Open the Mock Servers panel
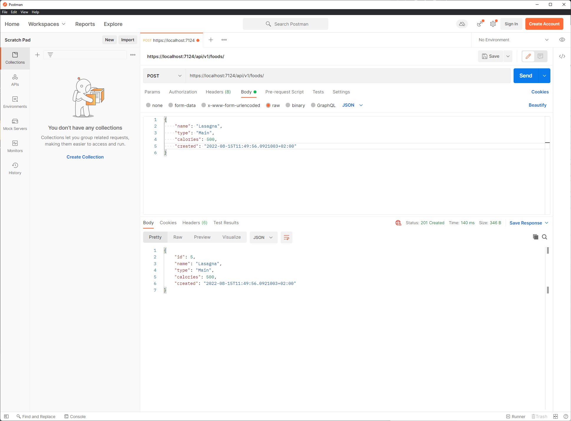This screenshot has height=421, width=571. tap(15, 124)
